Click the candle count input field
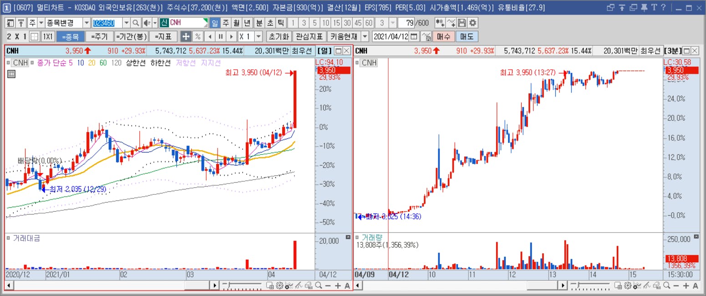 click(407, 23)
